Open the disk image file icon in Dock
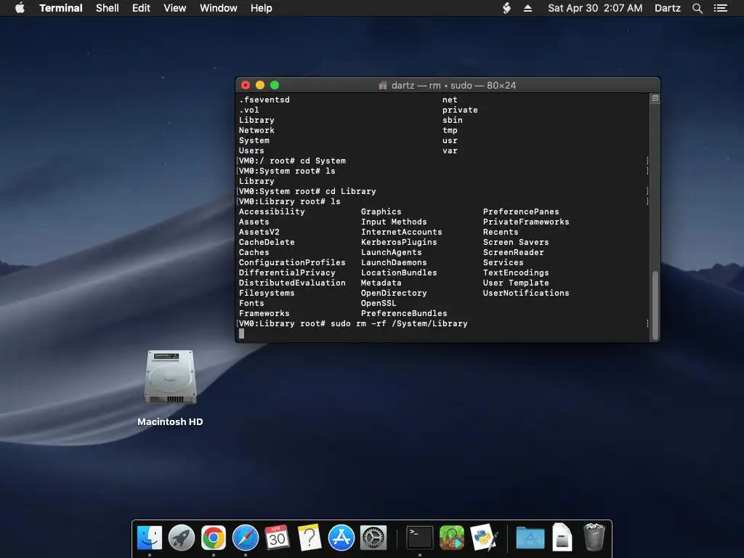 (562, 538)
